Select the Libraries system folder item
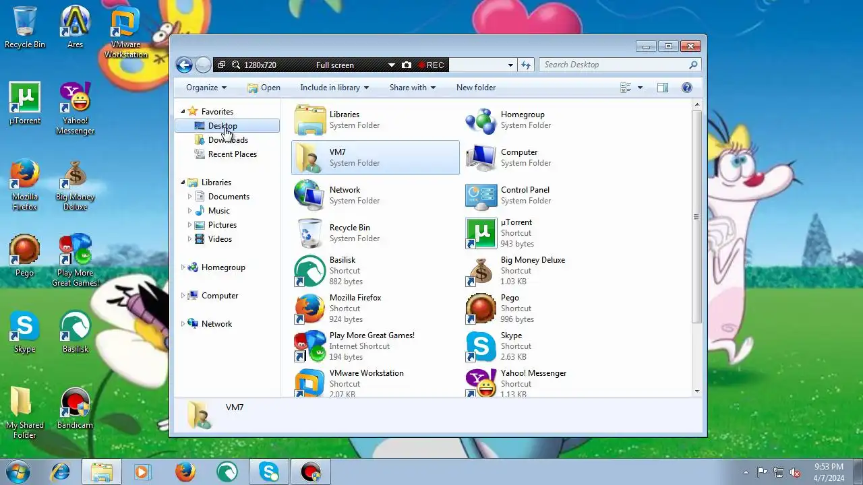The image size is (863, 485). click(x=376, y=120)
